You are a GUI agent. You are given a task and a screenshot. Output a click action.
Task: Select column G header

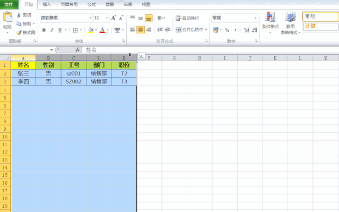point(174,58)
